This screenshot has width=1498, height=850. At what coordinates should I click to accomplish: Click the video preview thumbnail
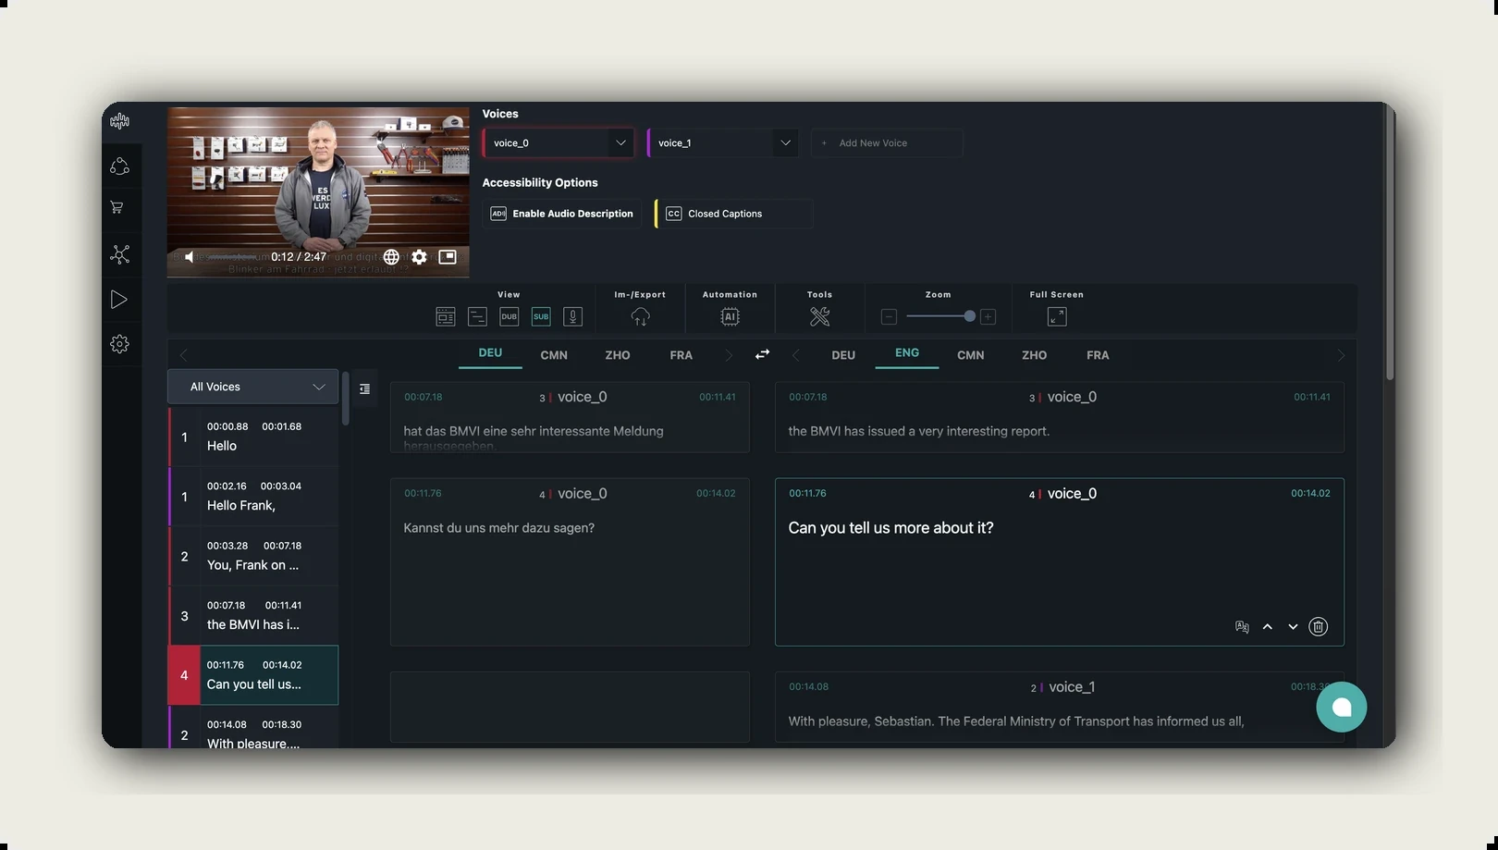(x=318, y=192)
